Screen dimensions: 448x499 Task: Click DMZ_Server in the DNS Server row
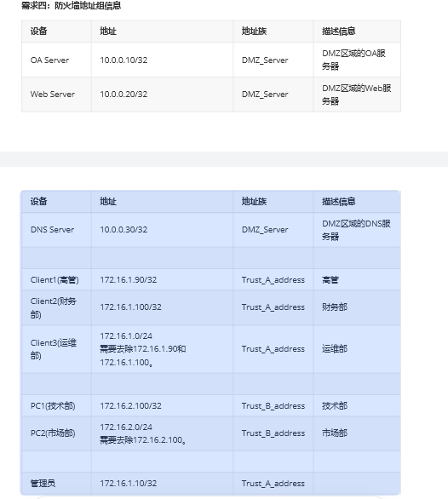coord(265,230)
